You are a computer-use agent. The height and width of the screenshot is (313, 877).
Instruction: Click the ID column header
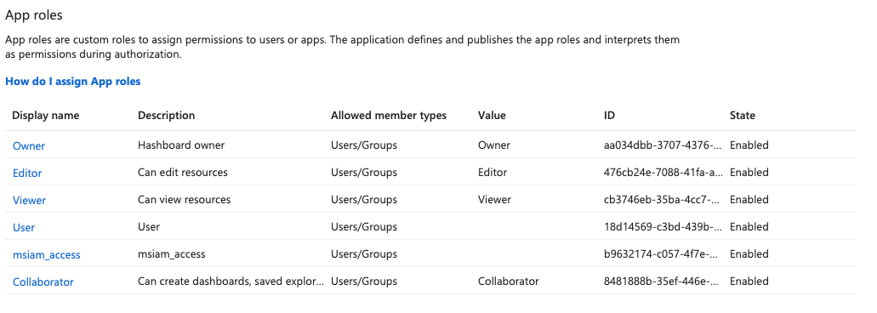609,116
